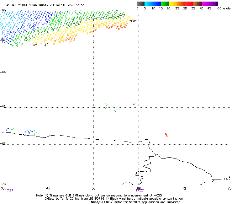This screenshot has height=204, width=232.
Task: Click the '-68' latitude axis label
Action: 3,143
